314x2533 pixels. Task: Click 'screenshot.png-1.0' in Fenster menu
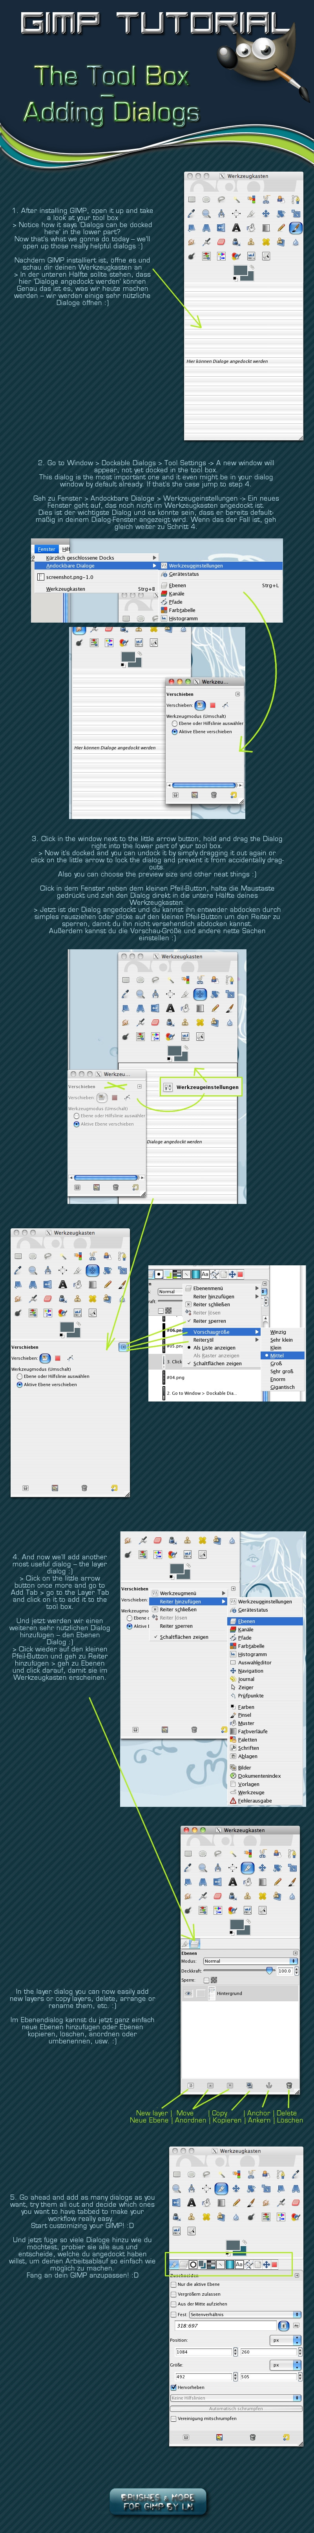pyautogui.click(x=96, y=577)
